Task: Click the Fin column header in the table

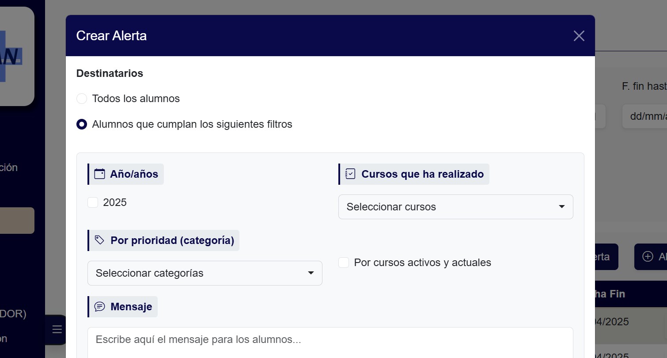Action: point(610,294)
